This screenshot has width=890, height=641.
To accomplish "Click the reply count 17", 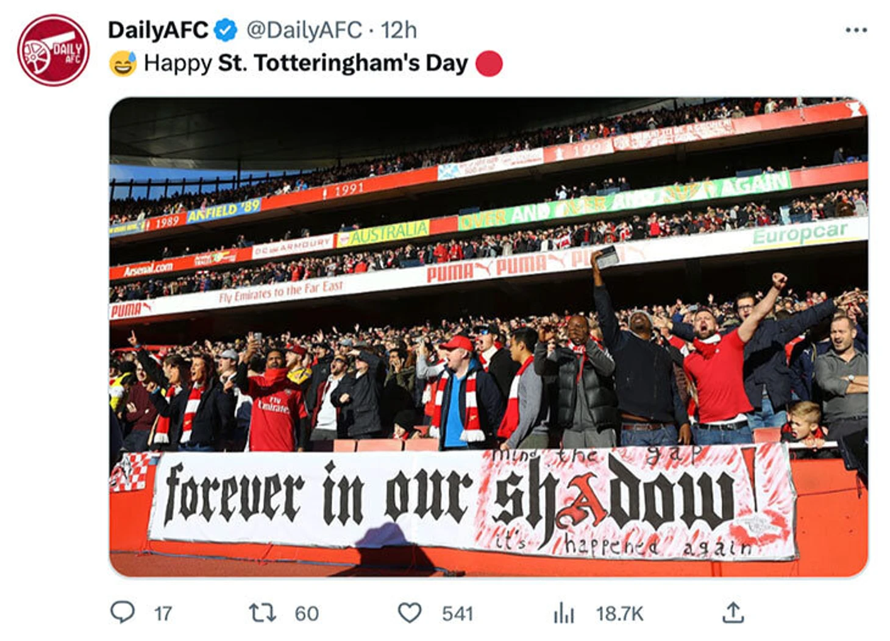I will [x=163, y=614].
